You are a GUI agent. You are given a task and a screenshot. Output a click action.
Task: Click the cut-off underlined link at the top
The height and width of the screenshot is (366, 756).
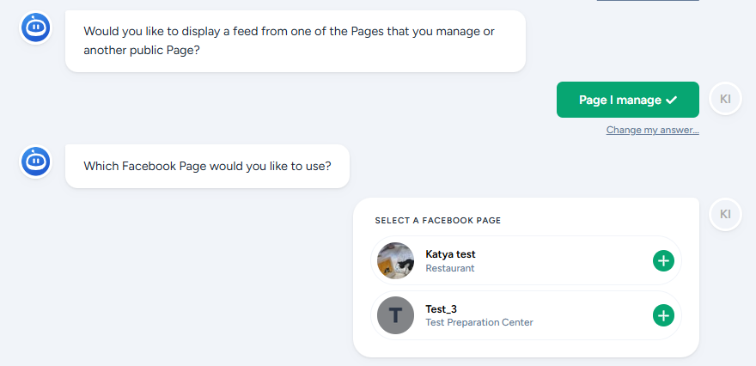point(647,1)
